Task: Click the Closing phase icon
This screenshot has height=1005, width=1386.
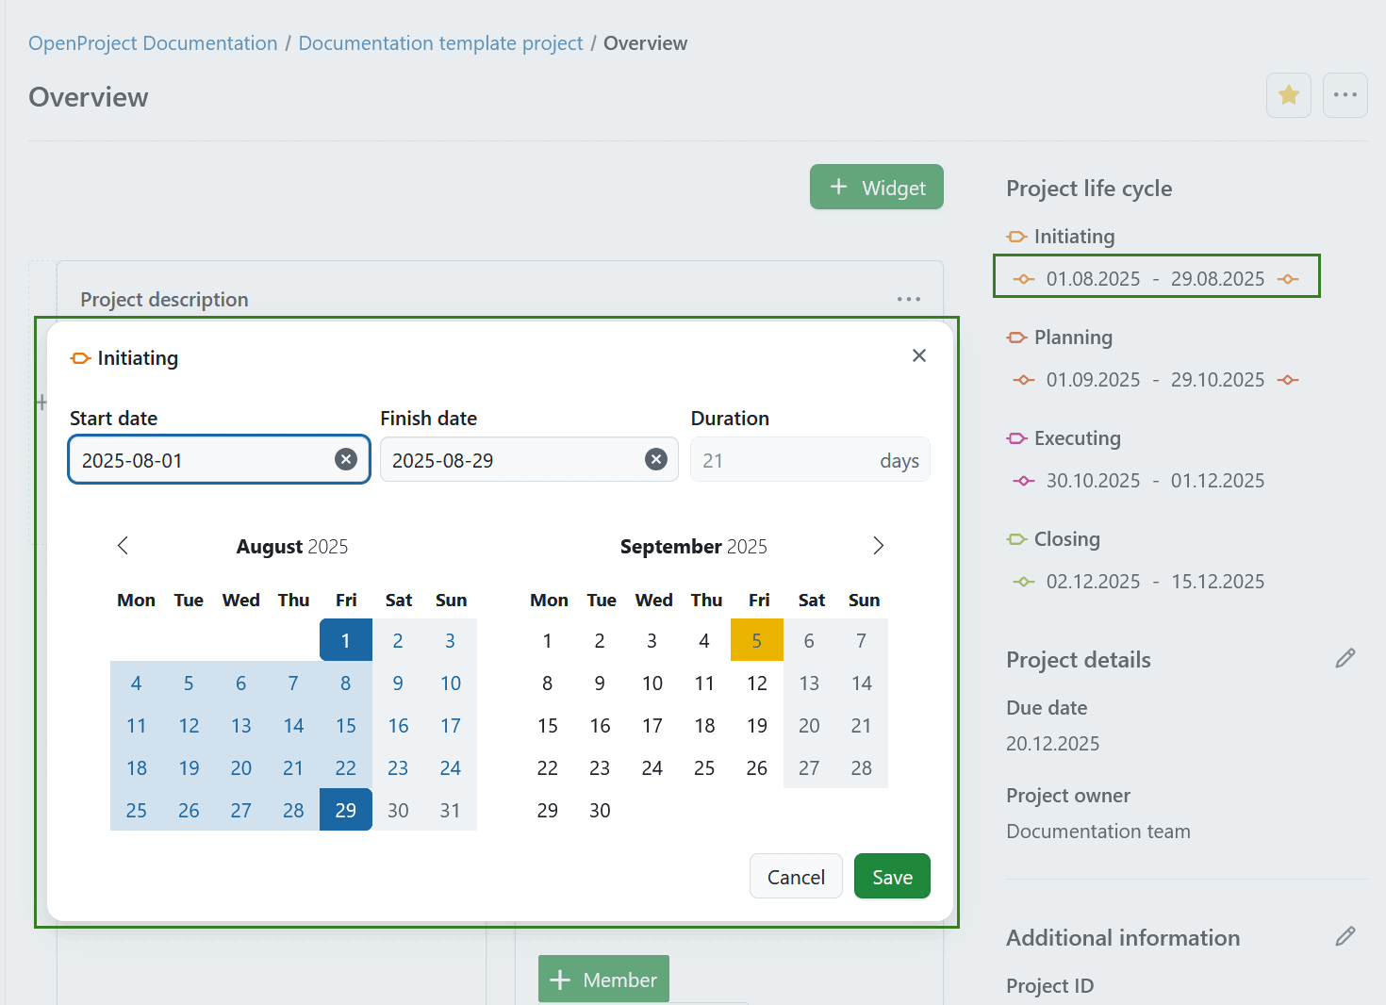Action: tap(1016, 538)
